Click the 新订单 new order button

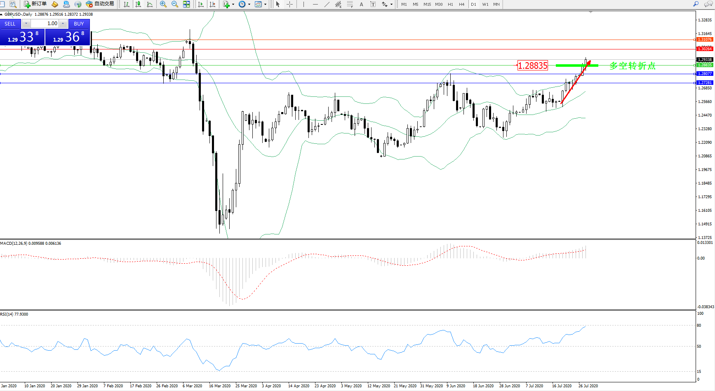35,4
